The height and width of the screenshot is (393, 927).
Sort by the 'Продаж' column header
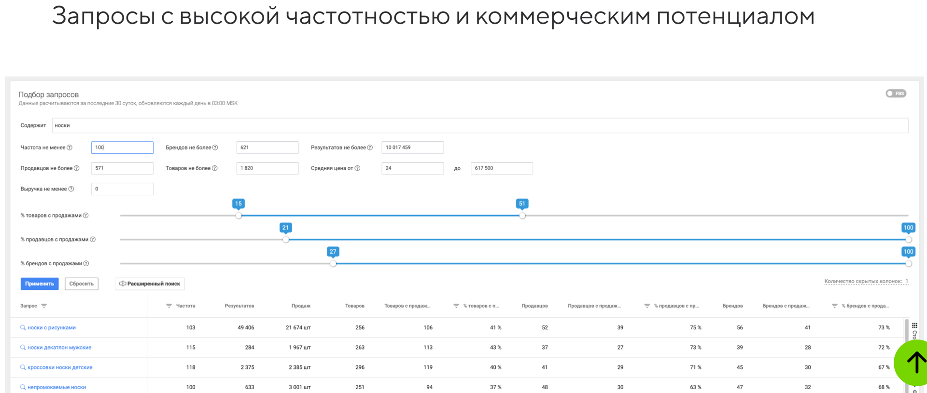click(x=301, y=306)
